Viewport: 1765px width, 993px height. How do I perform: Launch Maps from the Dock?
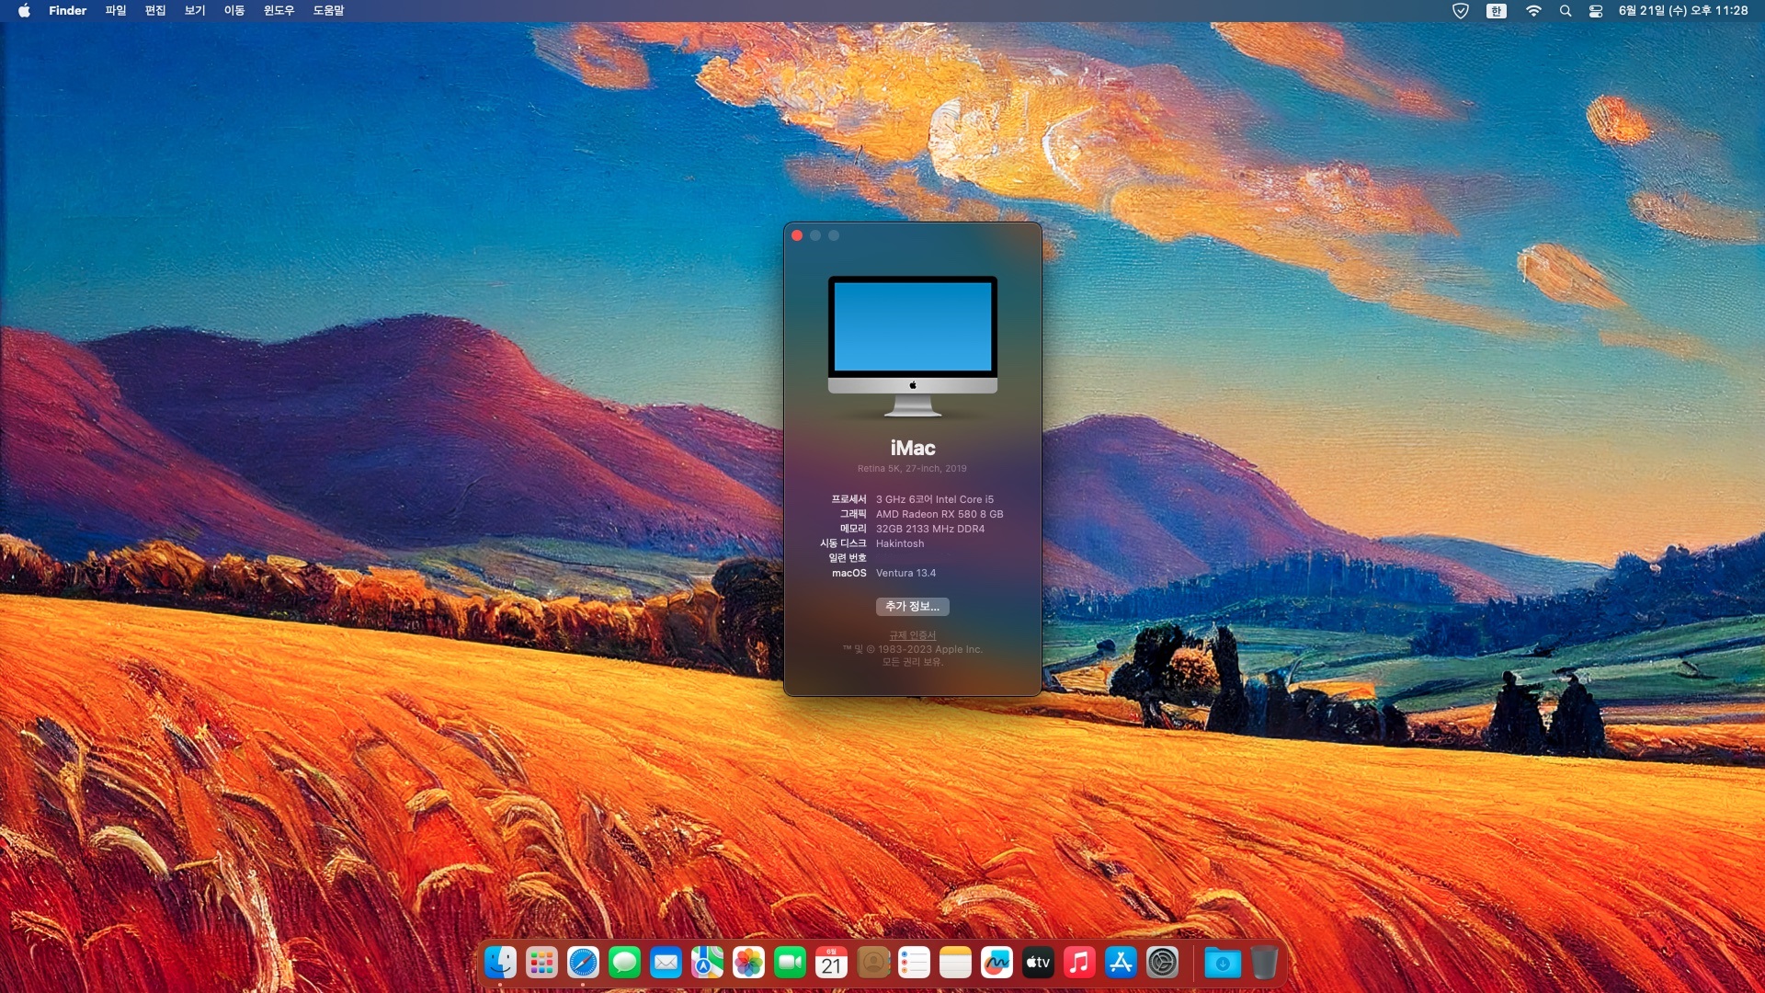[707, 963]
